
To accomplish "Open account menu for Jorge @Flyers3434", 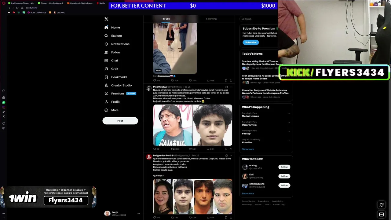I will (122, 214).
